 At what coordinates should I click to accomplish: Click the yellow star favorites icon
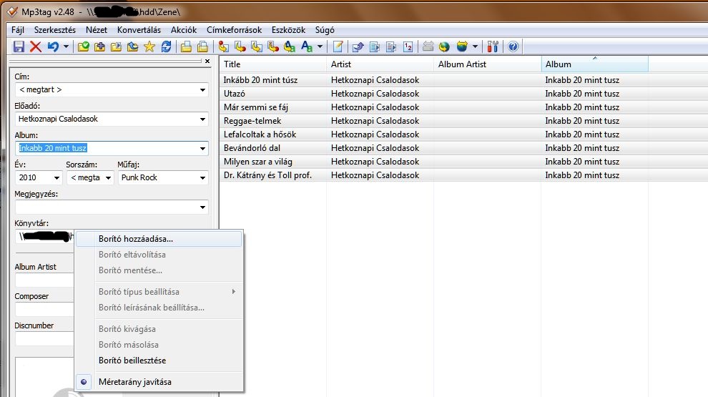[x=149, y=47]
